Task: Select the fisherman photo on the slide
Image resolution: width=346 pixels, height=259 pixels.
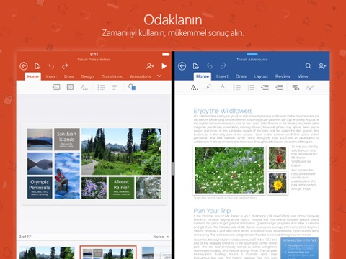Action: coord(67,176)
